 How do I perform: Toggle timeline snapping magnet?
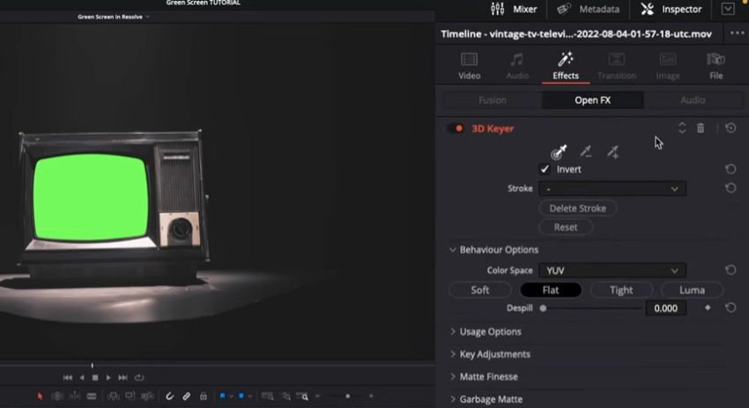click(x=169, y=396)
